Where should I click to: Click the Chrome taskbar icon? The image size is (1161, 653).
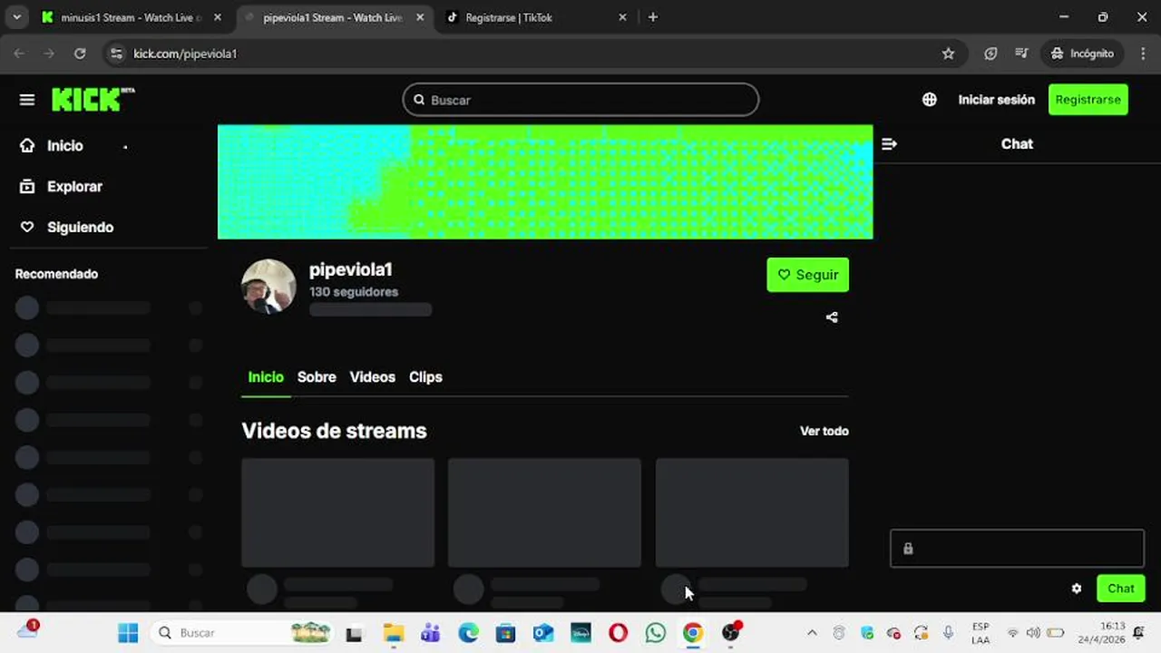point(693,633)
